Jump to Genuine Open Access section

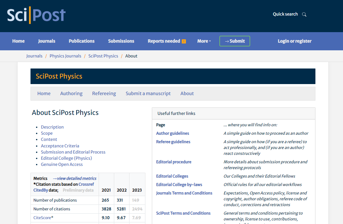pyautogui.click(x=62, y=165)
